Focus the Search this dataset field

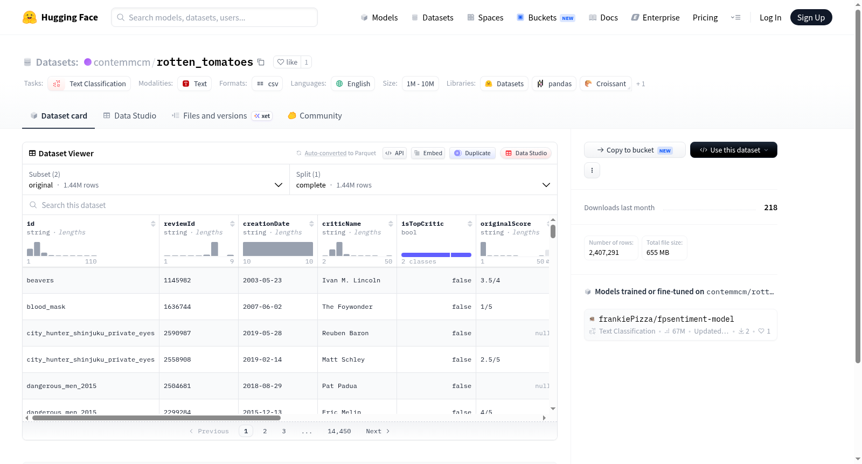coord(290,205)
